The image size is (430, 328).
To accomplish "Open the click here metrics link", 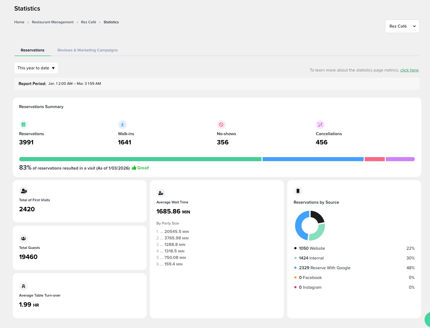I will pos(409,70).
